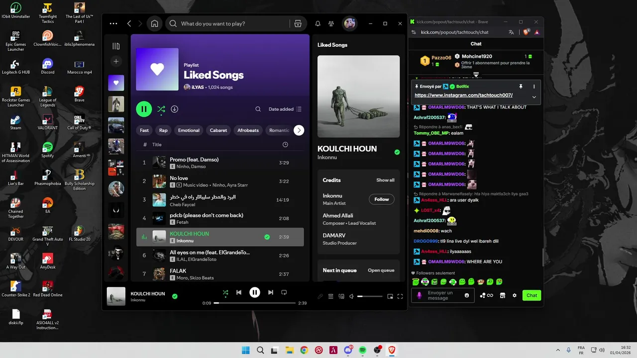Toggle liked check beside KOULCHI HOUN title in panel

tap(397, 152)
